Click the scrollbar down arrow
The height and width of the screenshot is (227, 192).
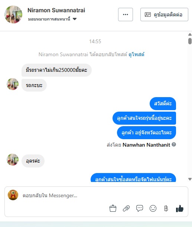point(190,179)
